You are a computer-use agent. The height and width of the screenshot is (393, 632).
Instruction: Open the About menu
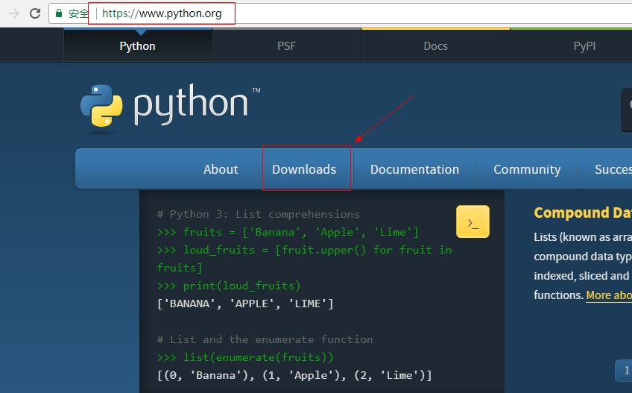coord(221,169)
